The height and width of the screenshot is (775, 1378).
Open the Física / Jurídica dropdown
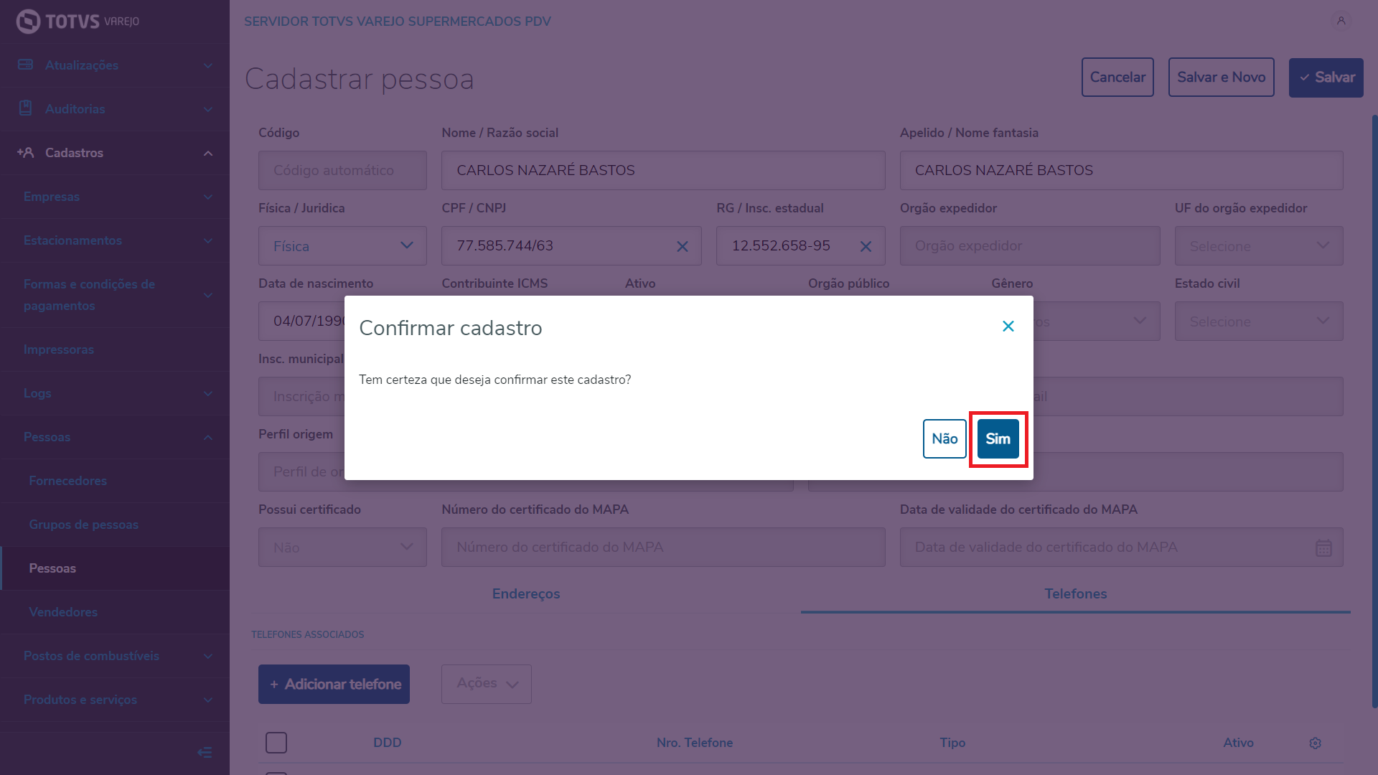[342, 246]
